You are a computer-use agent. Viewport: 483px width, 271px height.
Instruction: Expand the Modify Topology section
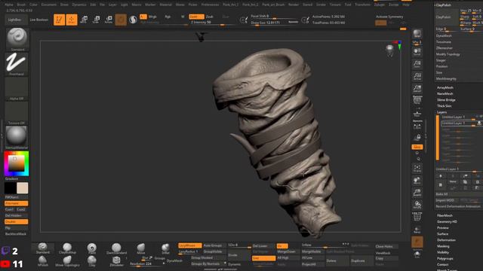click(448, 54)
